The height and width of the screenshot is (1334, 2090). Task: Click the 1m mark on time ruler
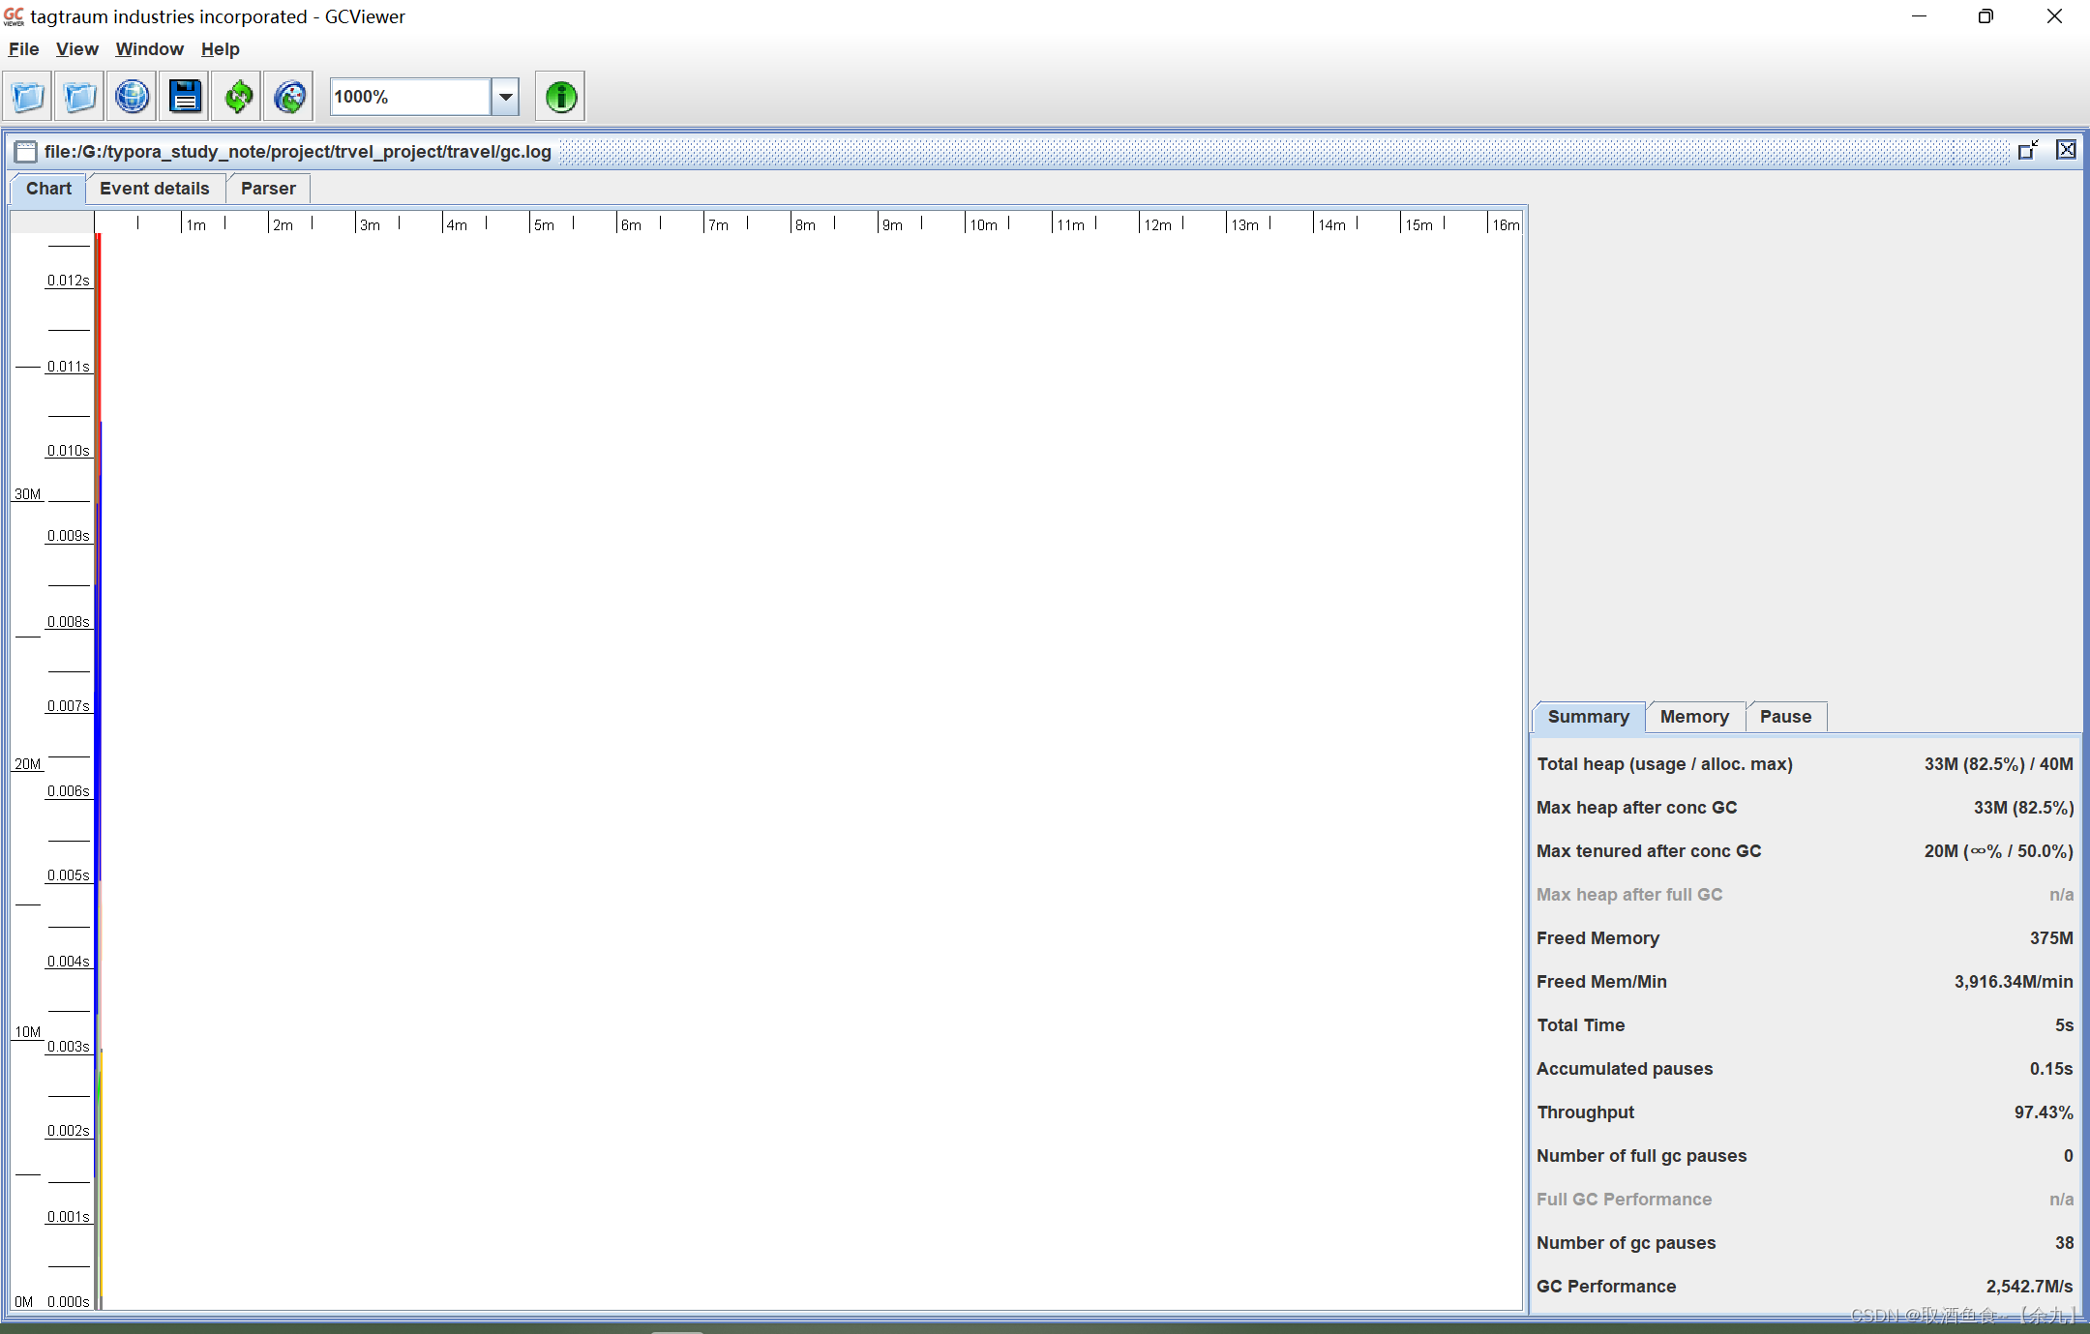pos(195,224)
